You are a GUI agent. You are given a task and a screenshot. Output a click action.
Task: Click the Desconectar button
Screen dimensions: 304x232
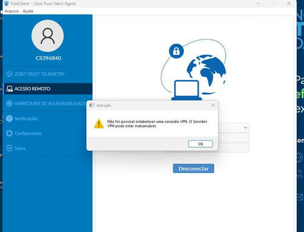tap(193, 168)
